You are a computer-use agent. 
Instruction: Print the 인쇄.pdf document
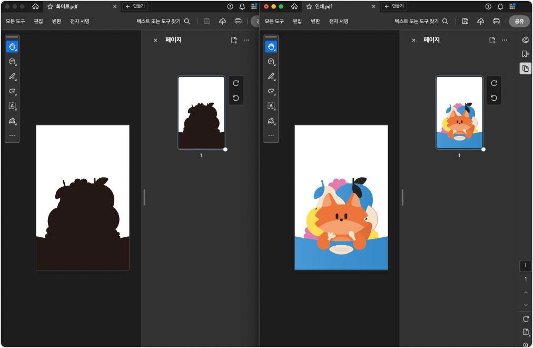(496, 21)
